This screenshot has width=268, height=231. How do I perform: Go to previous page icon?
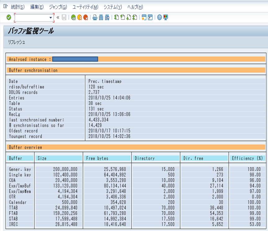(x=123, y=17)
